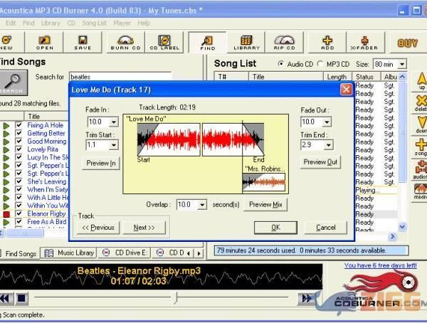Screen dimensions: 427x323
Task: Open the Library toolbar icon
Action: [x=246, y=43]
